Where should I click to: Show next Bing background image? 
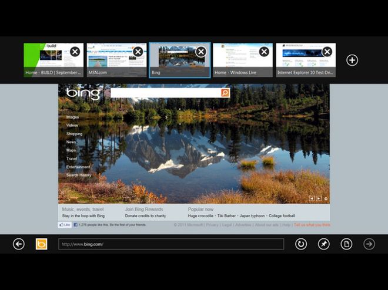319,198
